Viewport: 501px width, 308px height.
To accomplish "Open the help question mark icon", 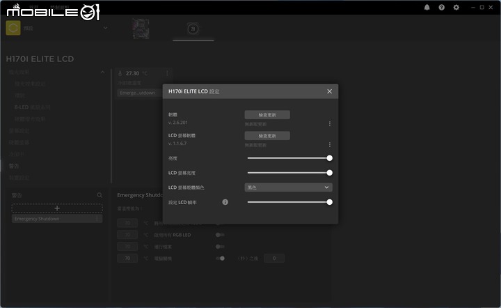I will pos(442,8).
